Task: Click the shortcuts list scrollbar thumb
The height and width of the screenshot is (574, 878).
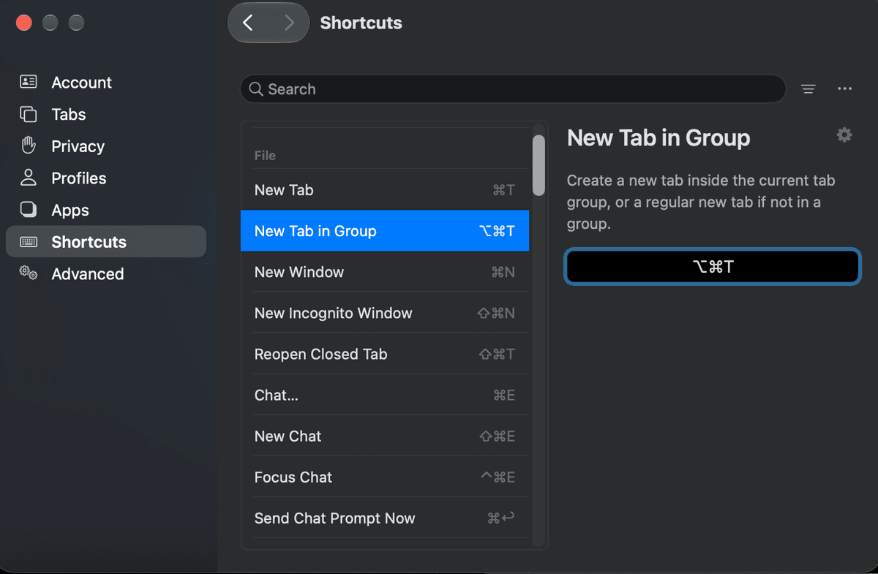Action: [539, 165]
